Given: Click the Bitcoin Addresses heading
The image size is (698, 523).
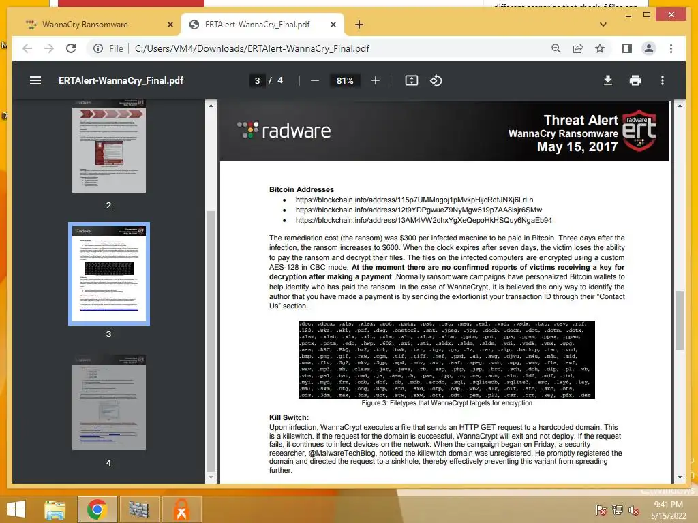Looking at the screenshot, I should pos(301,189).
